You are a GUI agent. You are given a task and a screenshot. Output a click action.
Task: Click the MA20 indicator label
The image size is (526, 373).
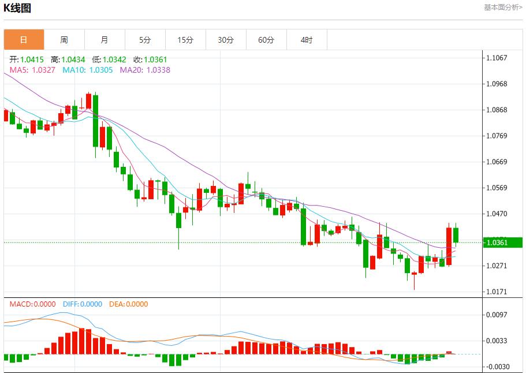click(x=144, y=70)
